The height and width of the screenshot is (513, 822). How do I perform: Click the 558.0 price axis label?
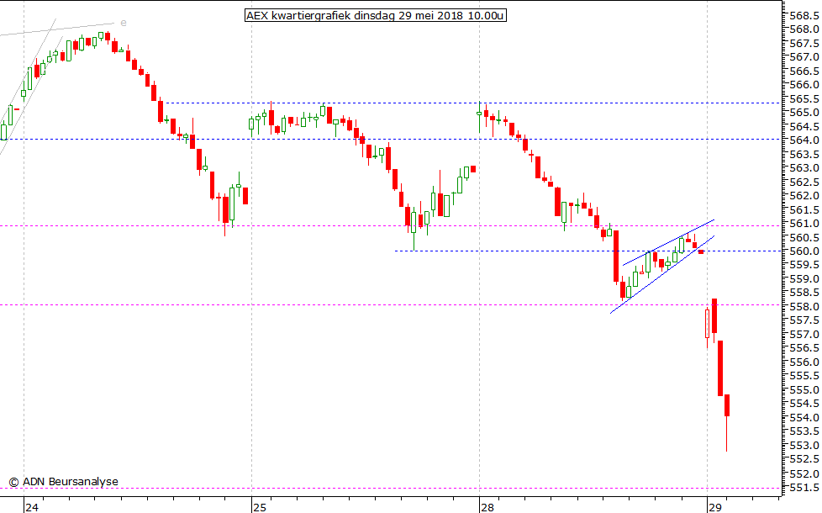pos(804,306)
